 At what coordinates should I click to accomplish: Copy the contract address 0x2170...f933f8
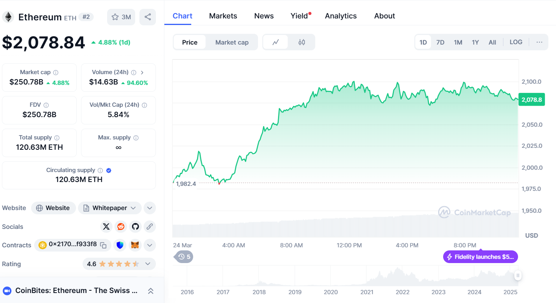point(103,245)
